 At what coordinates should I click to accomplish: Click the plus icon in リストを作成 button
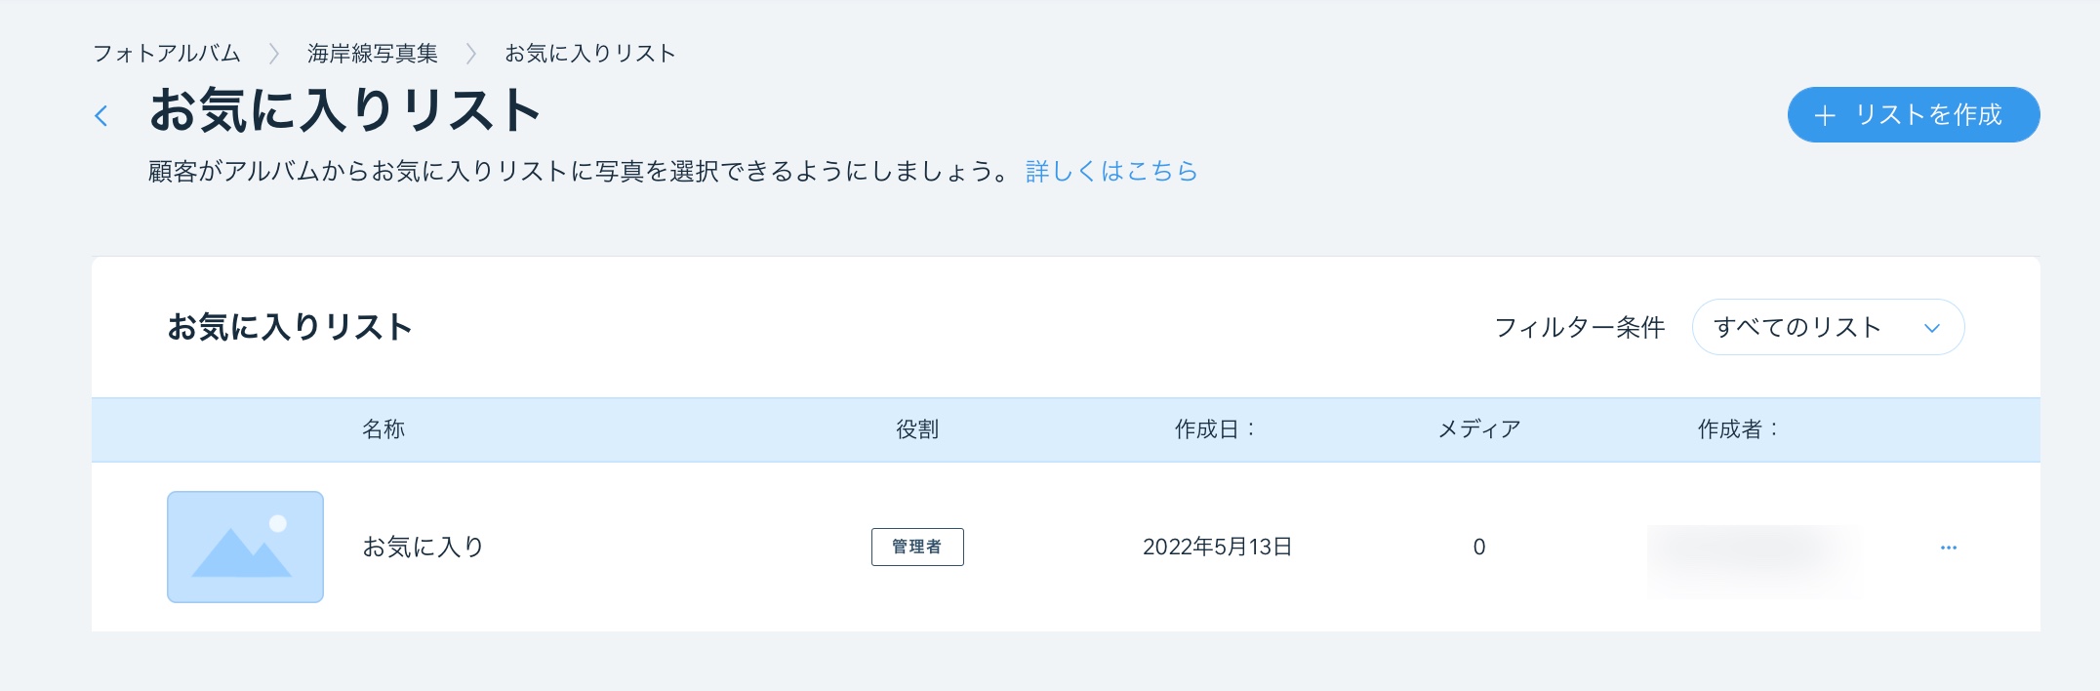coord(1824,116)
